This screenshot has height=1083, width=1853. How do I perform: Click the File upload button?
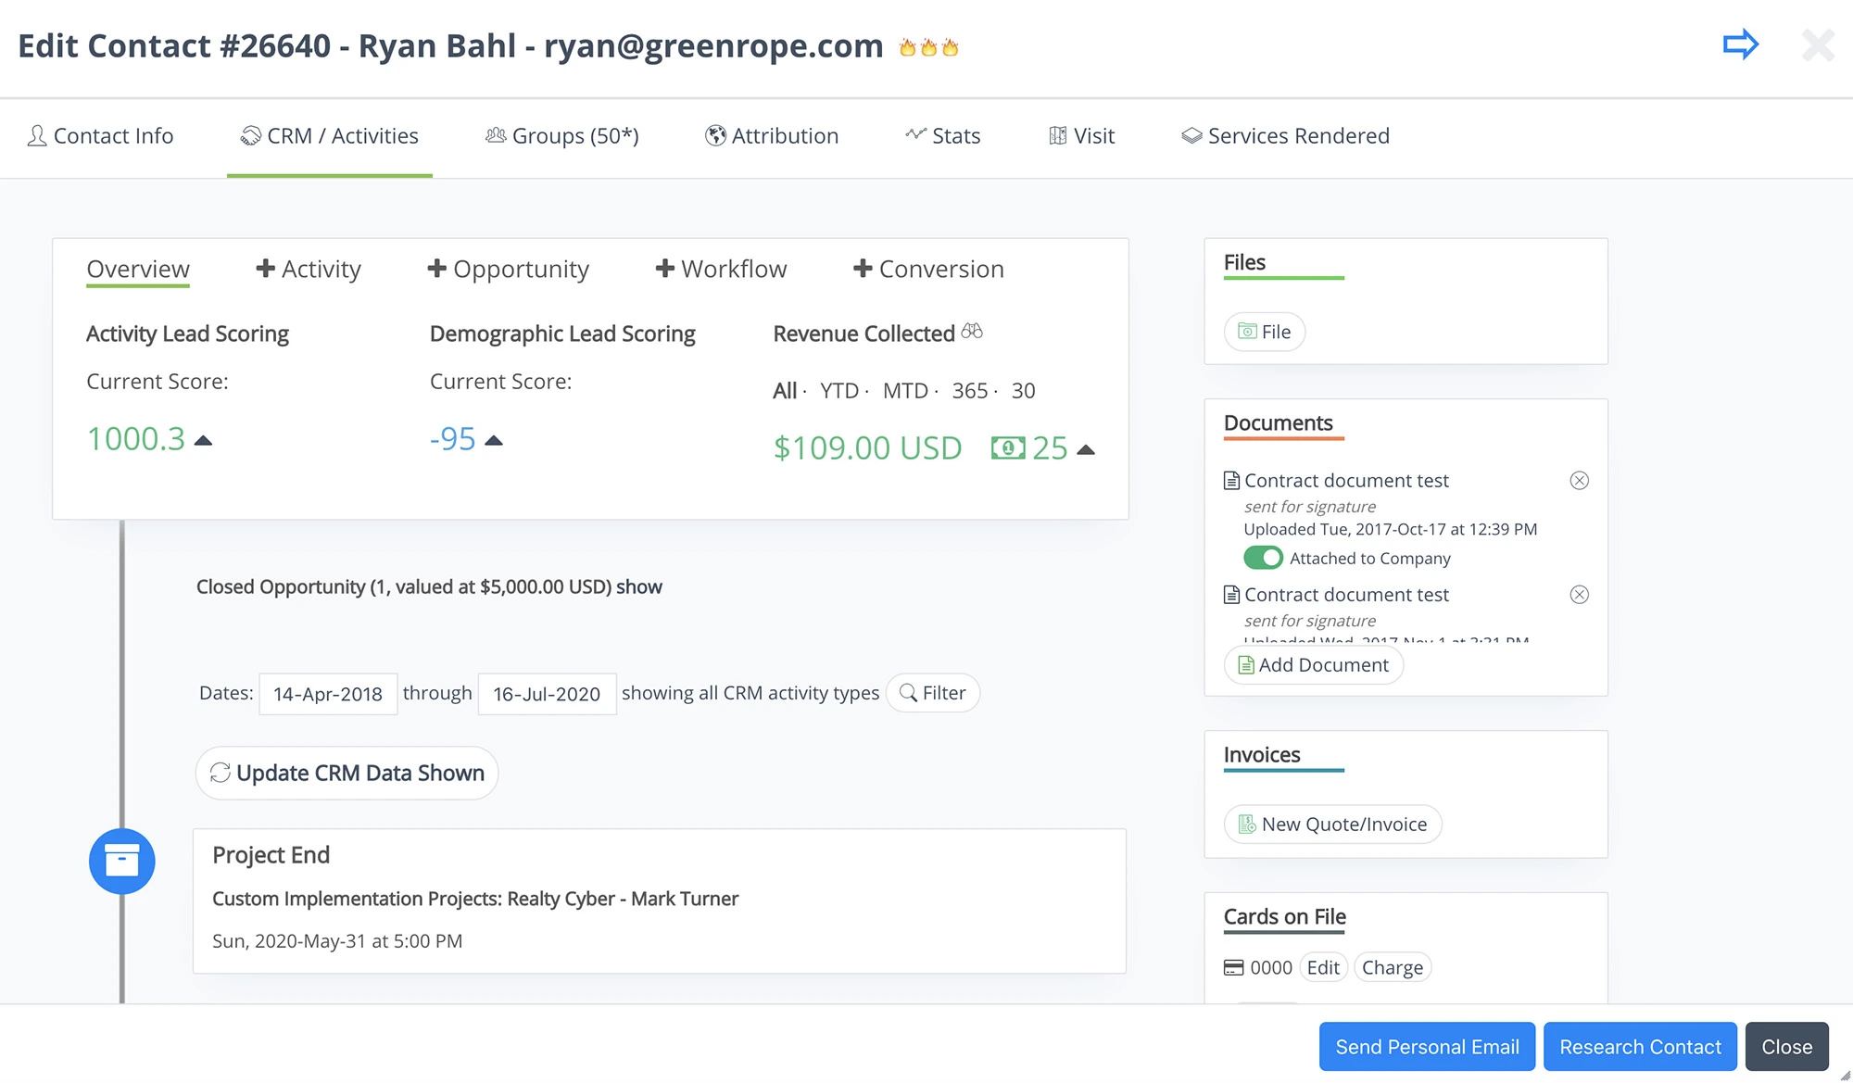pos(1265,332)
